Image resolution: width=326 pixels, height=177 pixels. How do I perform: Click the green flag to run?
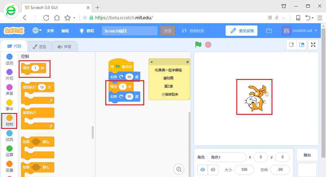198,44
